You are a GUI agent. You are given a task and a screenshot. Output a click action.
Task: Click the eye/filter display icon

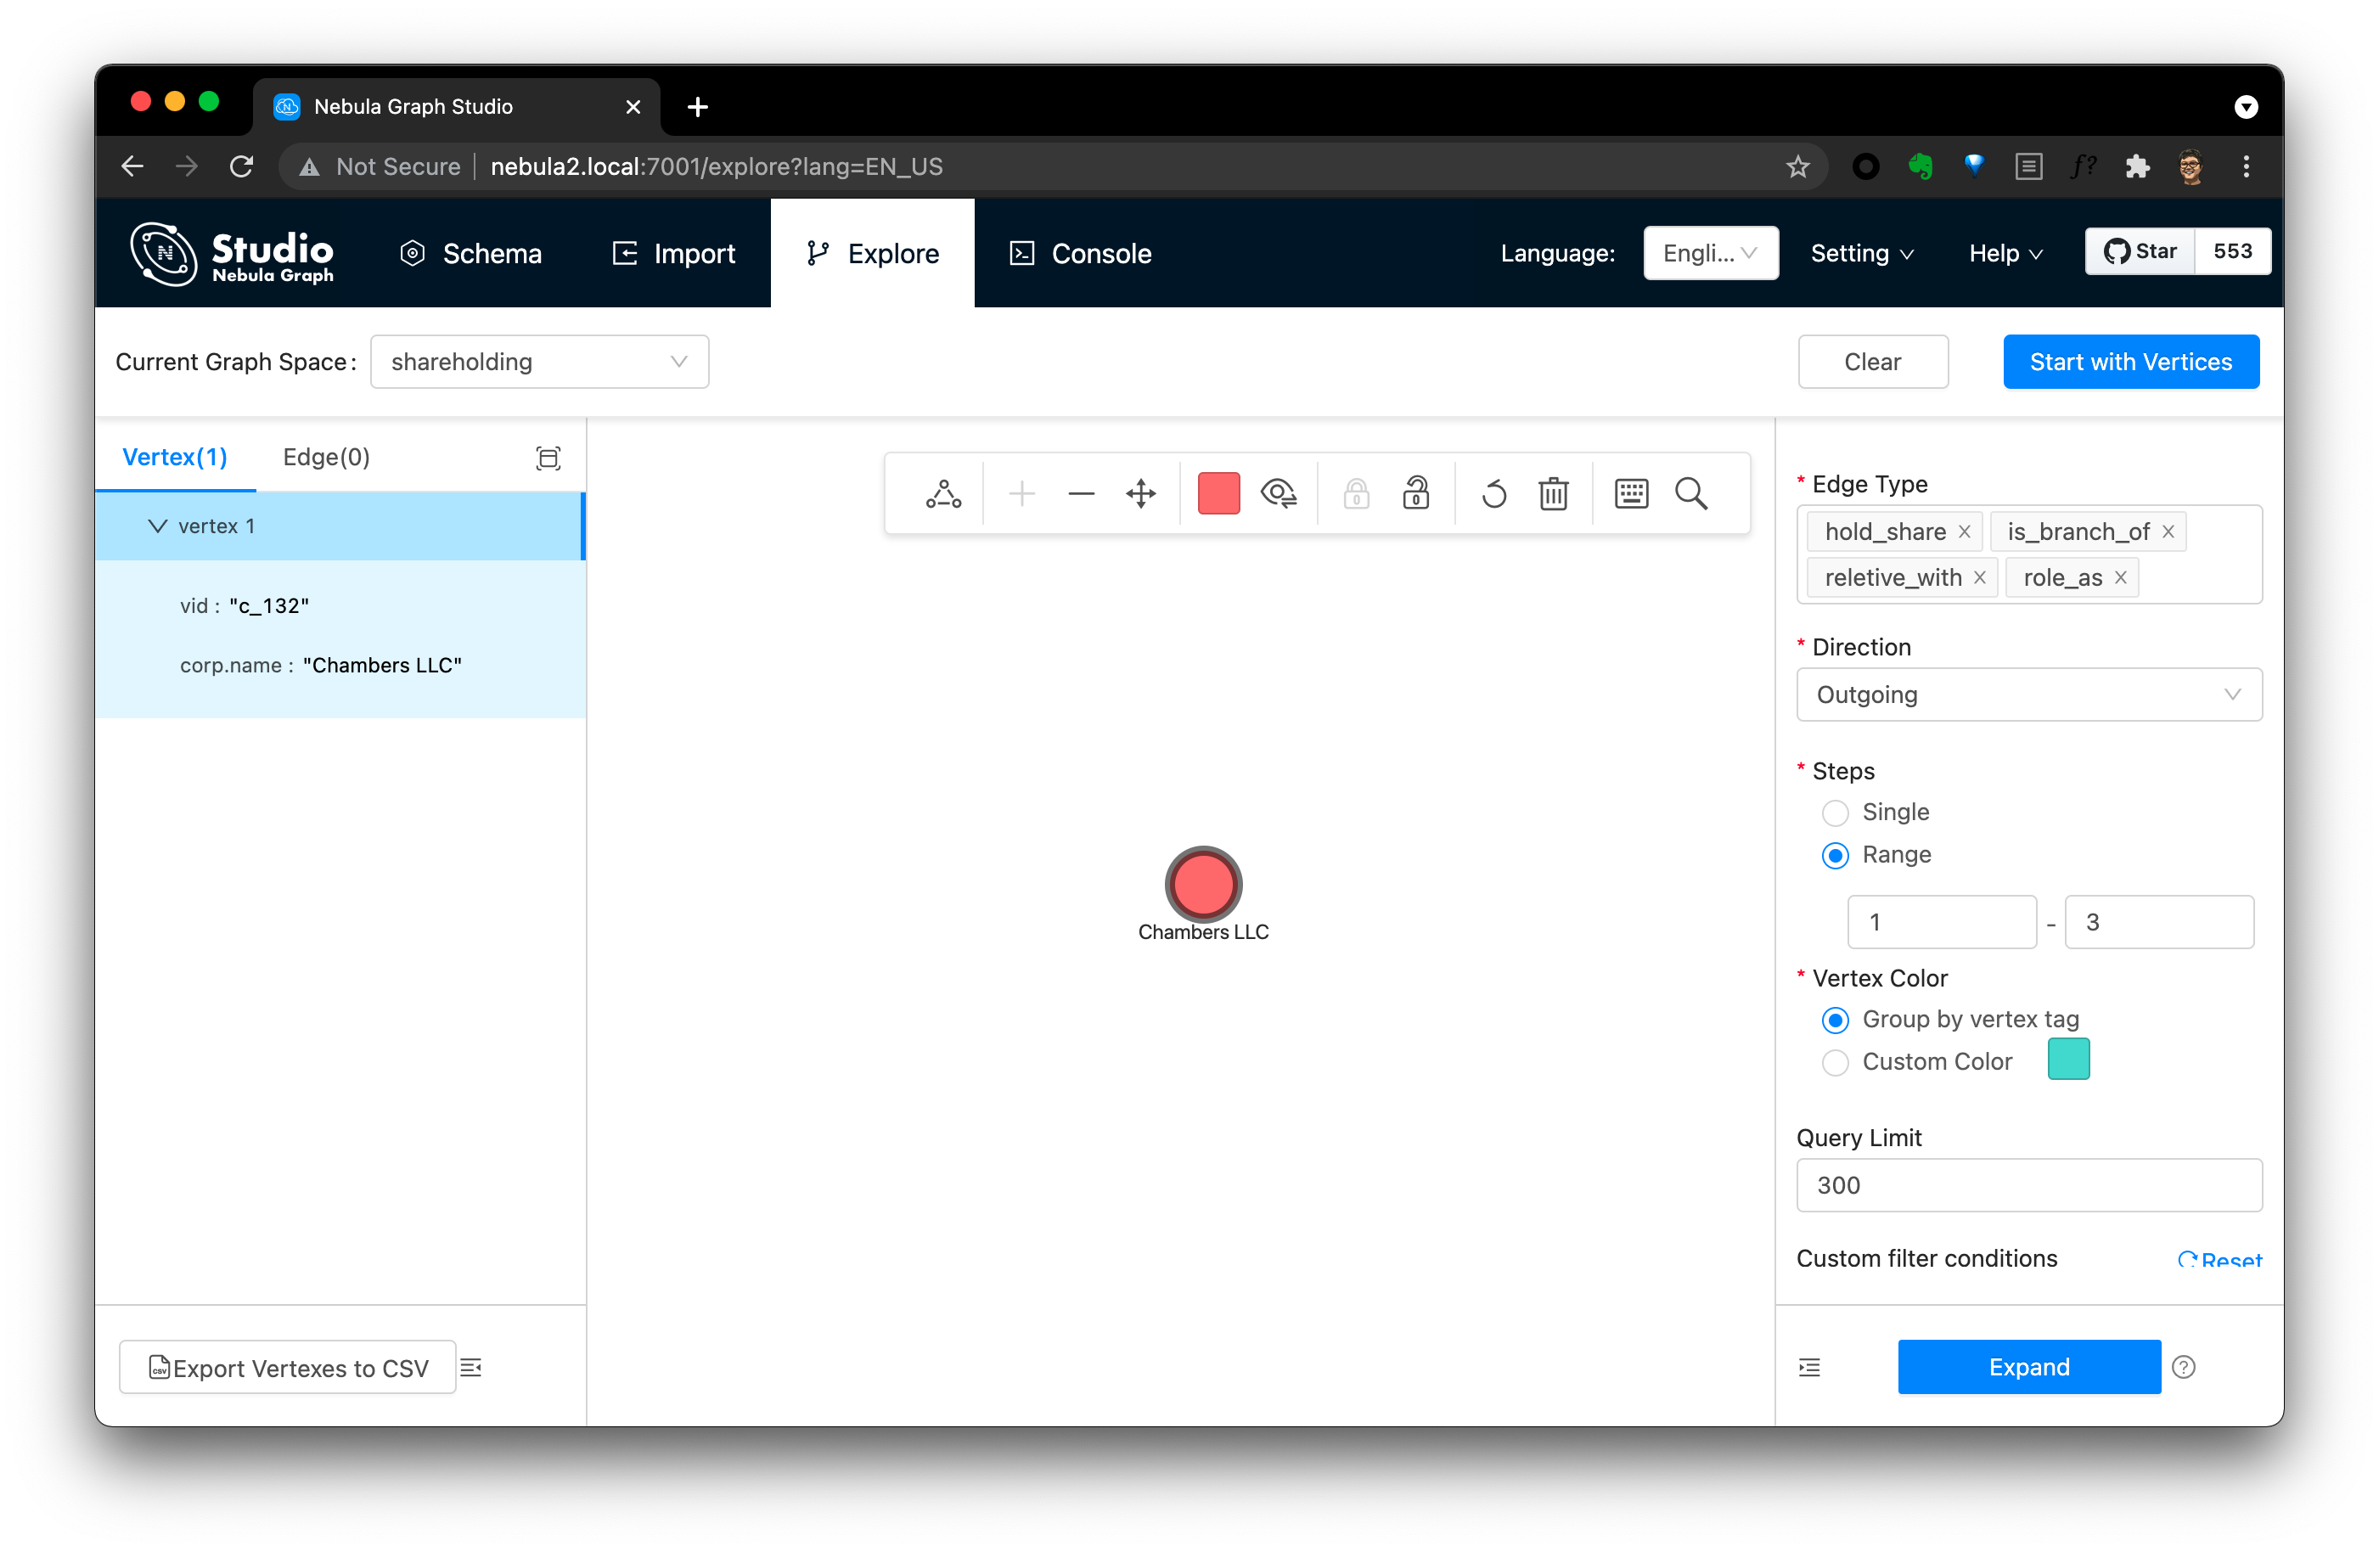click(1281, 494)
